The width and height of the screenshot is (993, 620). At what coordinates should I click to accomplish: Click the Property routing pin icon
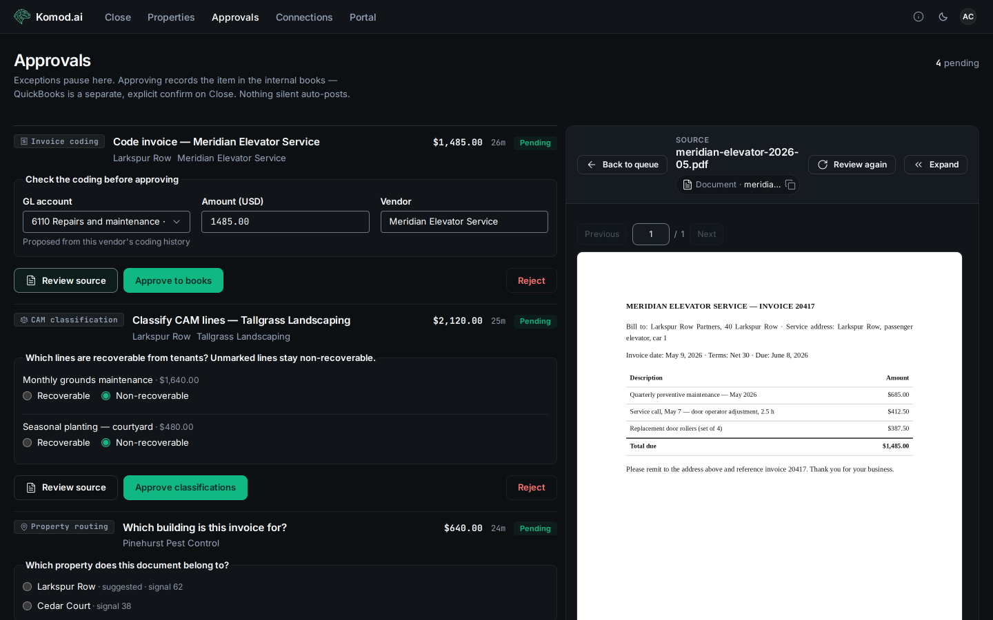tap(24, 527)
